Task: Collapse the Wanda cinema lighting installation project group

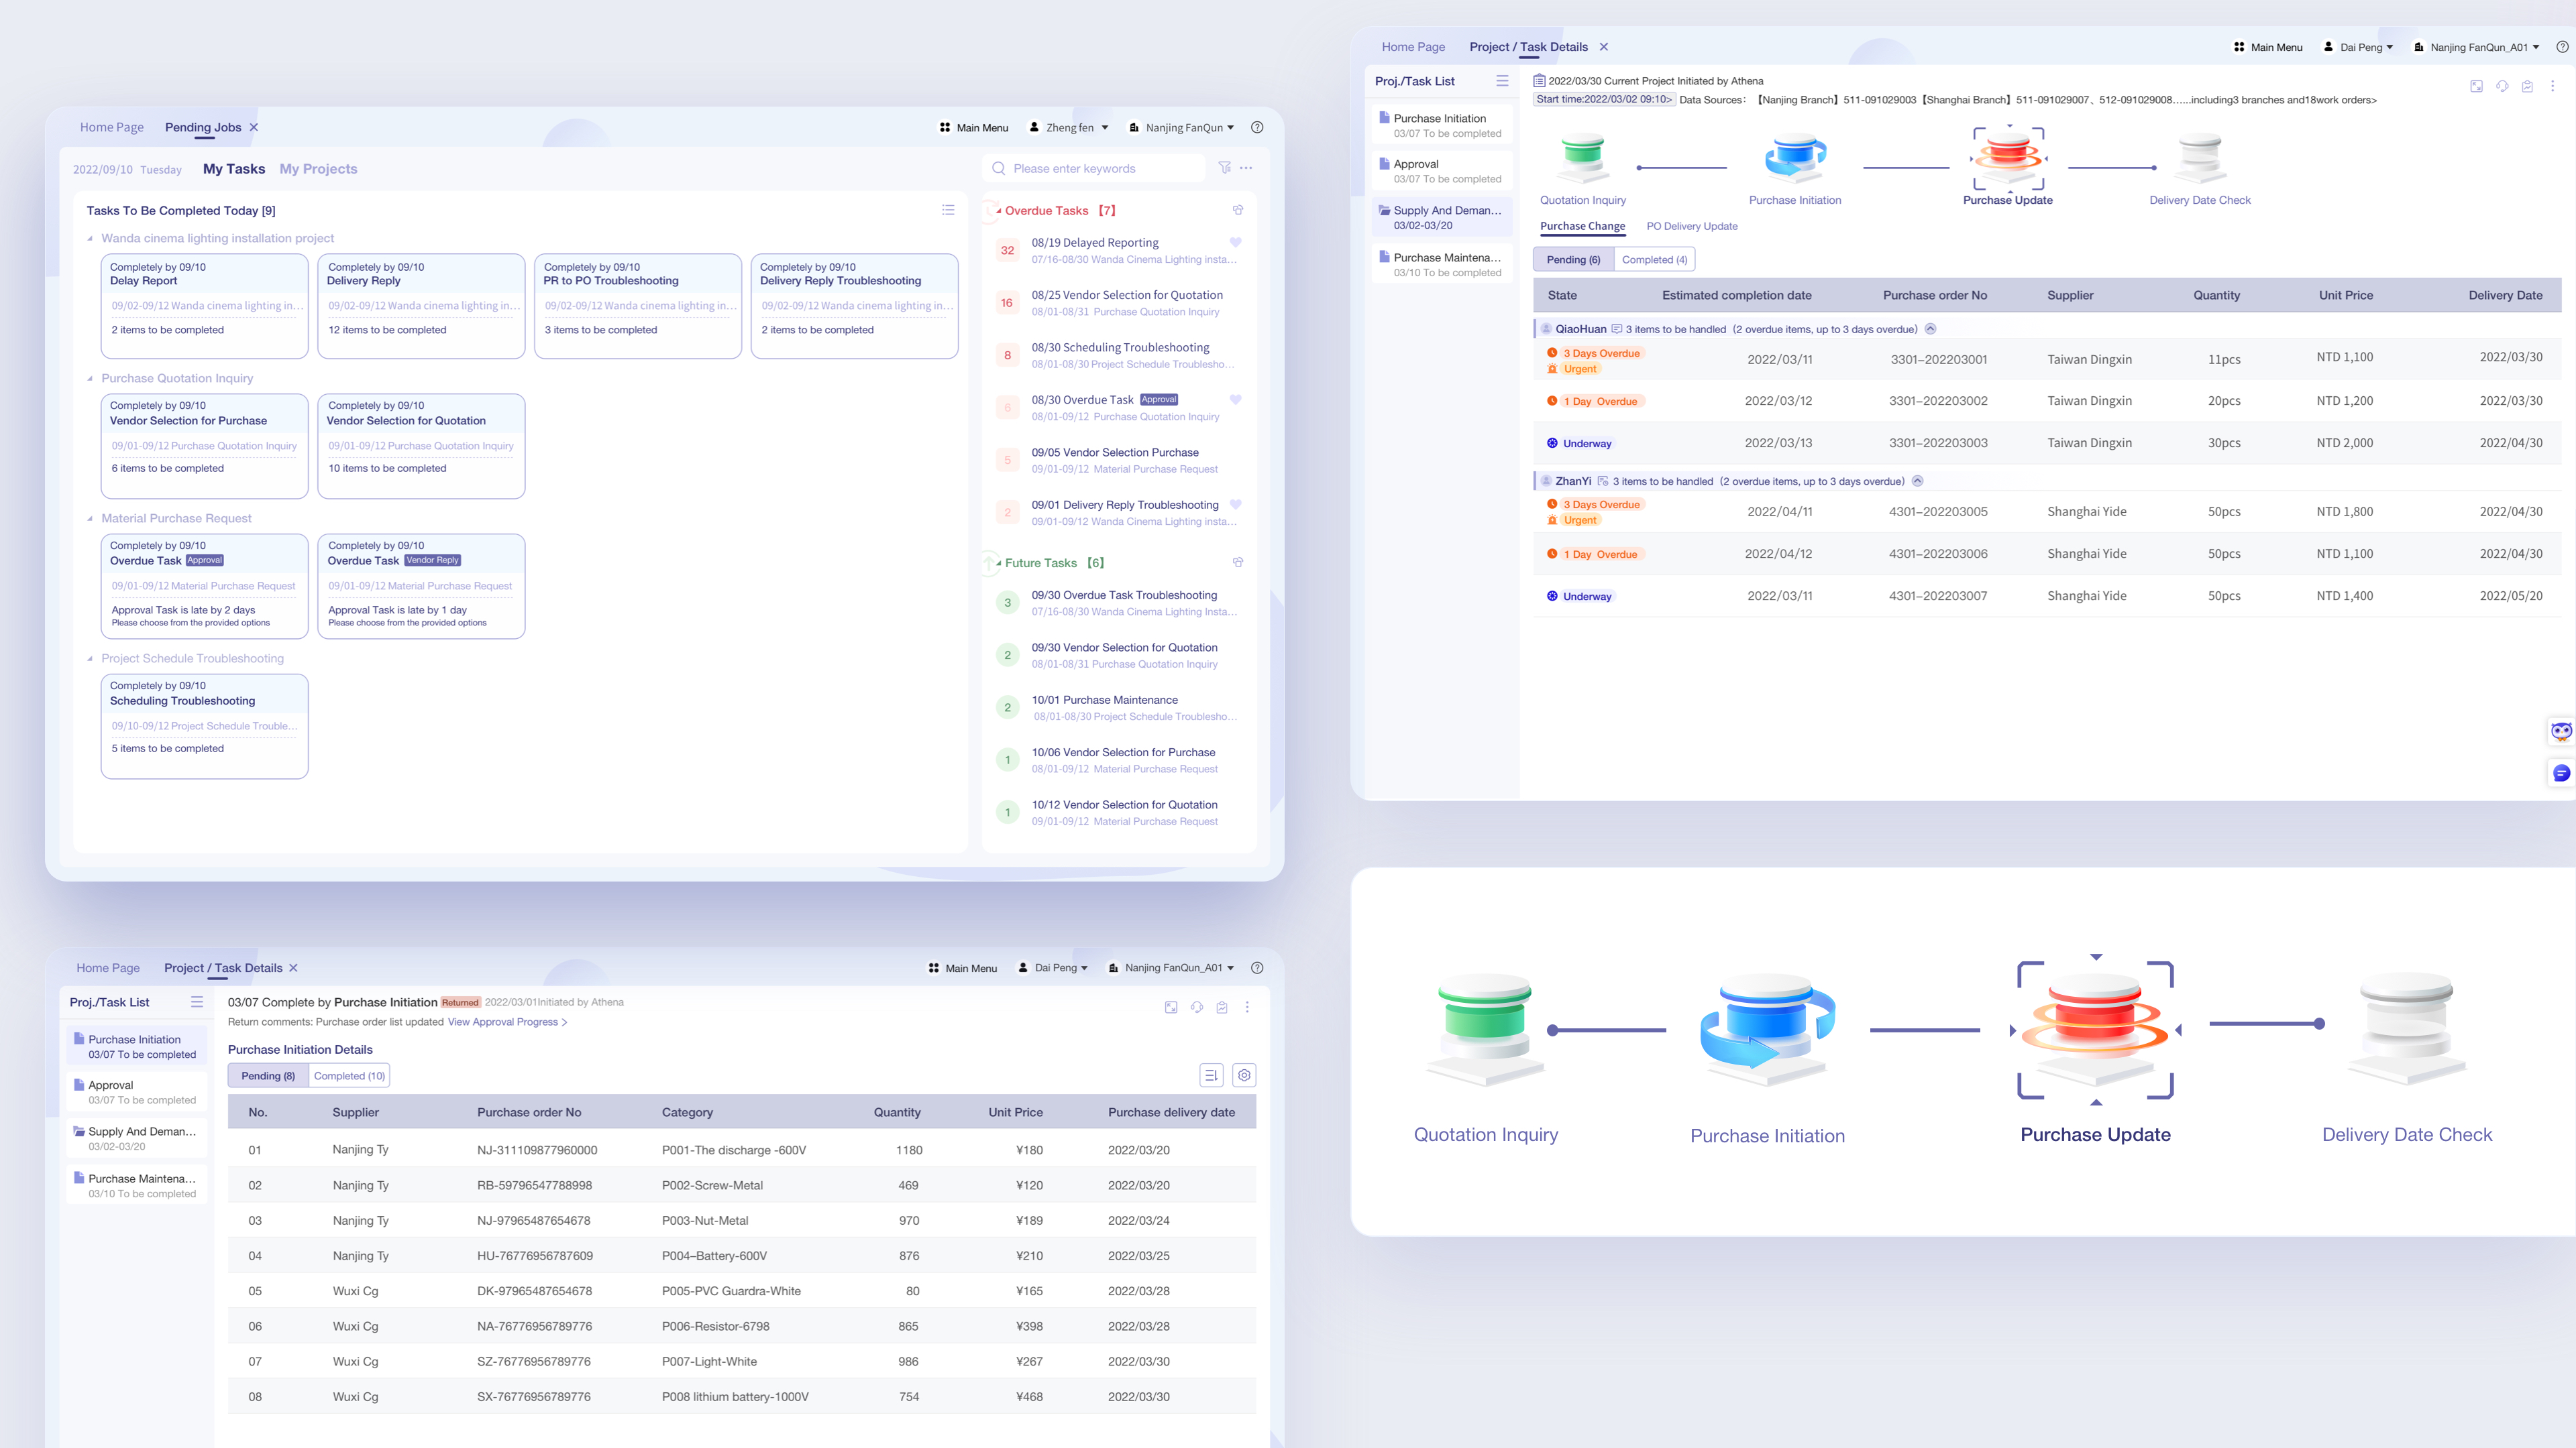Action: 90,239
